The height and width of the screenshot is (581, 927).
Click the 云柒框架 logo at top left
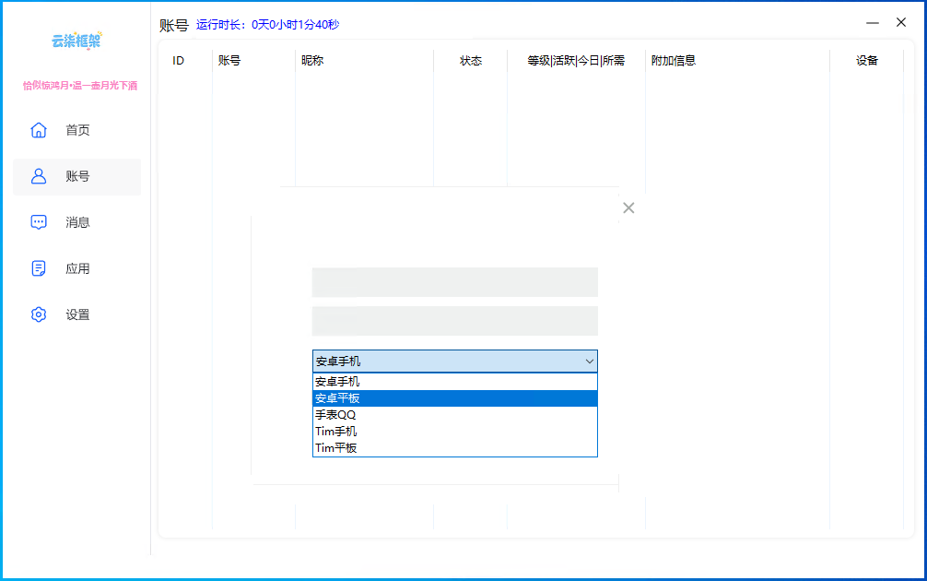(x=77, y=41)
